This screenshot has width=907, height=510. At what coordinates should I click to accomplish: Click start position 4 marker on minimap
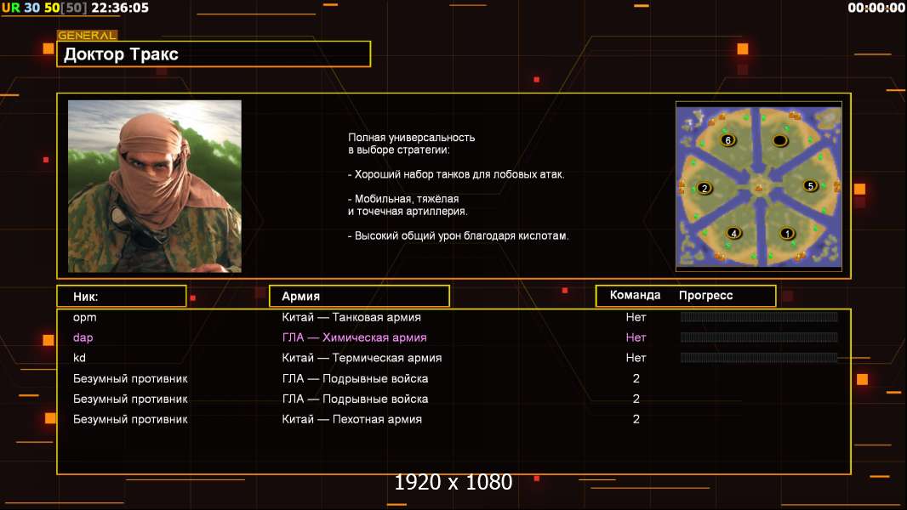click(733, 234)
